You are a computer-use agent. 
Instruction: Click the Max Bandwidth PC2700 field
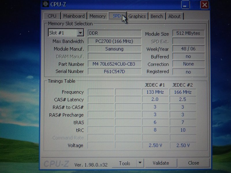coord(114,41)
